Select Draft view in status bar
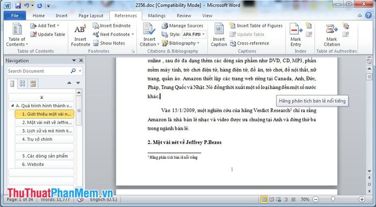Screen dimensions: 376x207 tap(293, 199)
